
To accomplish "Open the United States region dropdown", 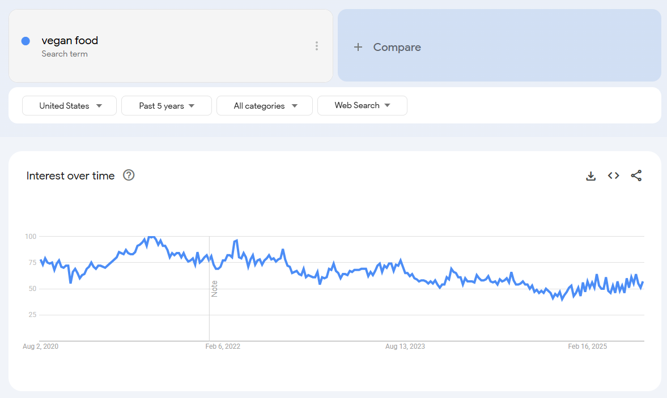I will click(69, 106).
